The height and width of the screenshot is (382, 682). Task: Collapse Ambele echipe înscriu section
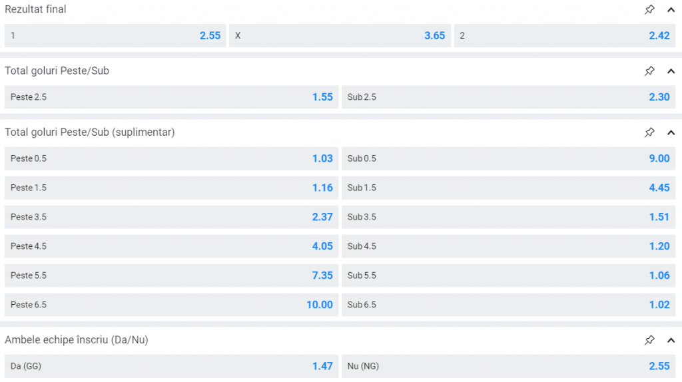pyautogui.click(x=671, y=340)
